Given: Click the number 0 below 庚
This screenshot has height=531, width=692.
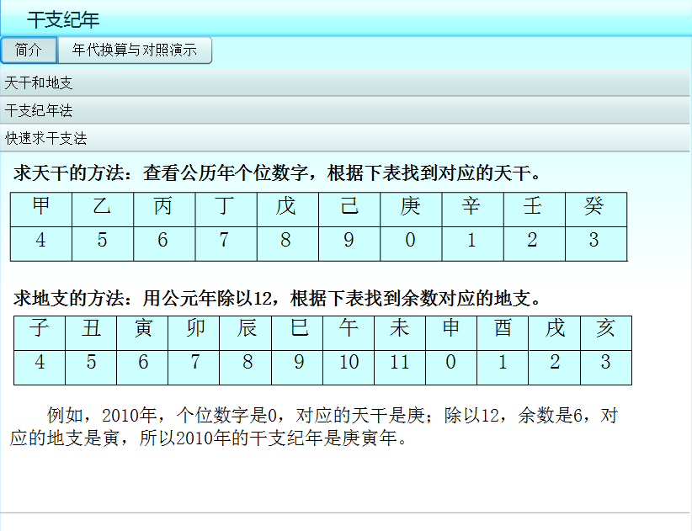Looking at the screenshot, I should pyautogui.click(x=410, y=242).
